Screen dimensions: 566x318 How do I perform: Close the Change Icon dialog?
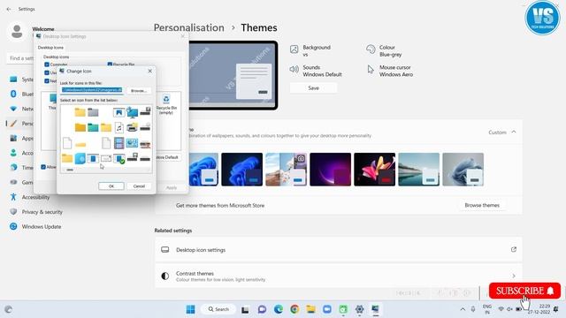tap(149, 71)
